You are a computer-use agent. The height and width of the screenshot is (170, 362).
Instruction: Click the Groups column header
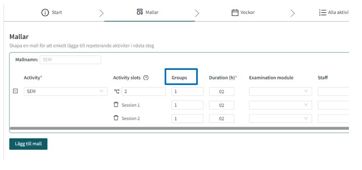(x=179, y=78)
